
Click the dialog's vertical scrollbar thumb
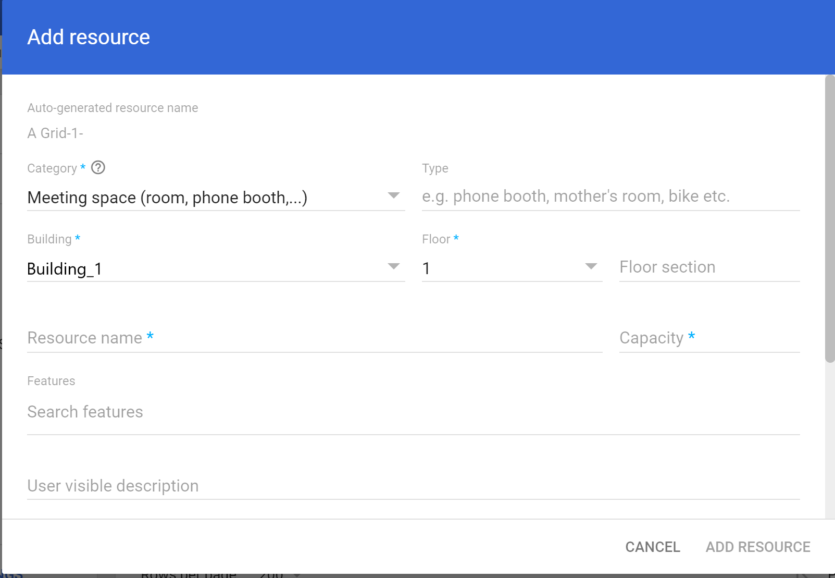pos(830,219)
